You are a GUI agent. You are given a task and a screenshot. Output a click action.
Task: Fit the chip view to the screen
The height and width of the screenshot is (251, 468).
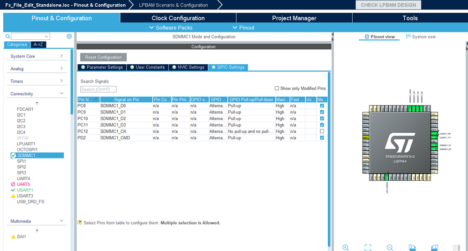click(368, 247)
